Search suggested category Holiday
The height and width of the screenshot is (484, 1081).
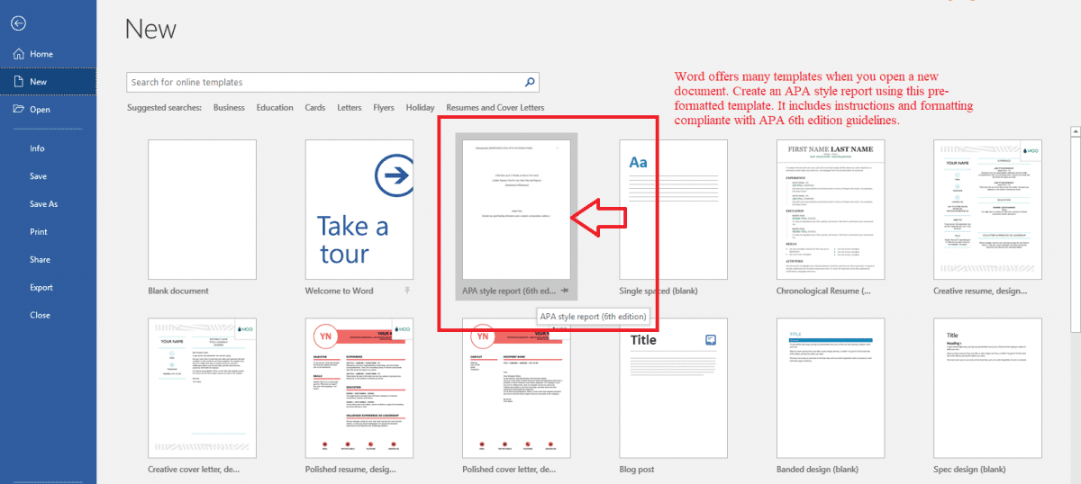tap(420, 108)
